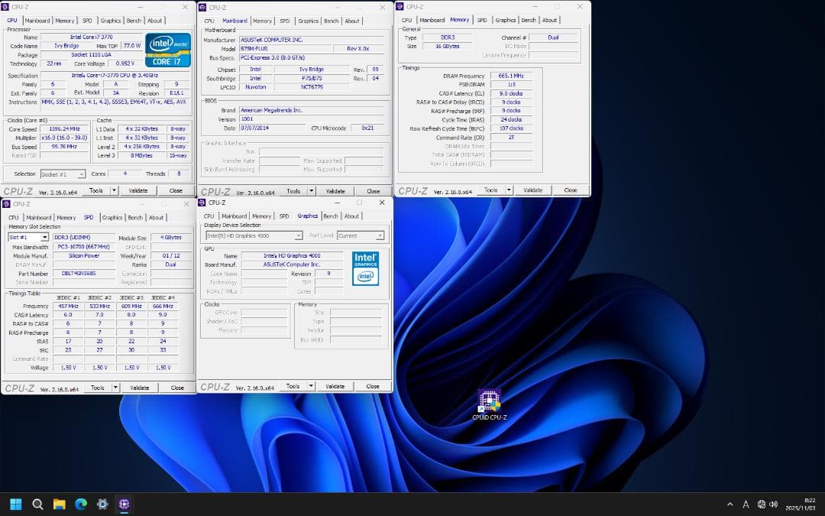
Task: Switch to the About tab in the Graphics window
Action: [x=352, y=216]
